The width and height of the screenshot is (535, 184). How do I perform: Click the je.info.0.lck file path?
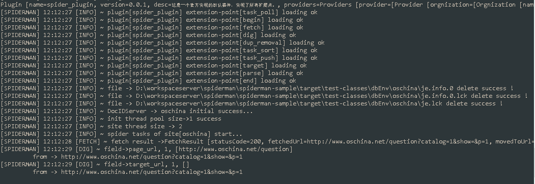[302, 96]
